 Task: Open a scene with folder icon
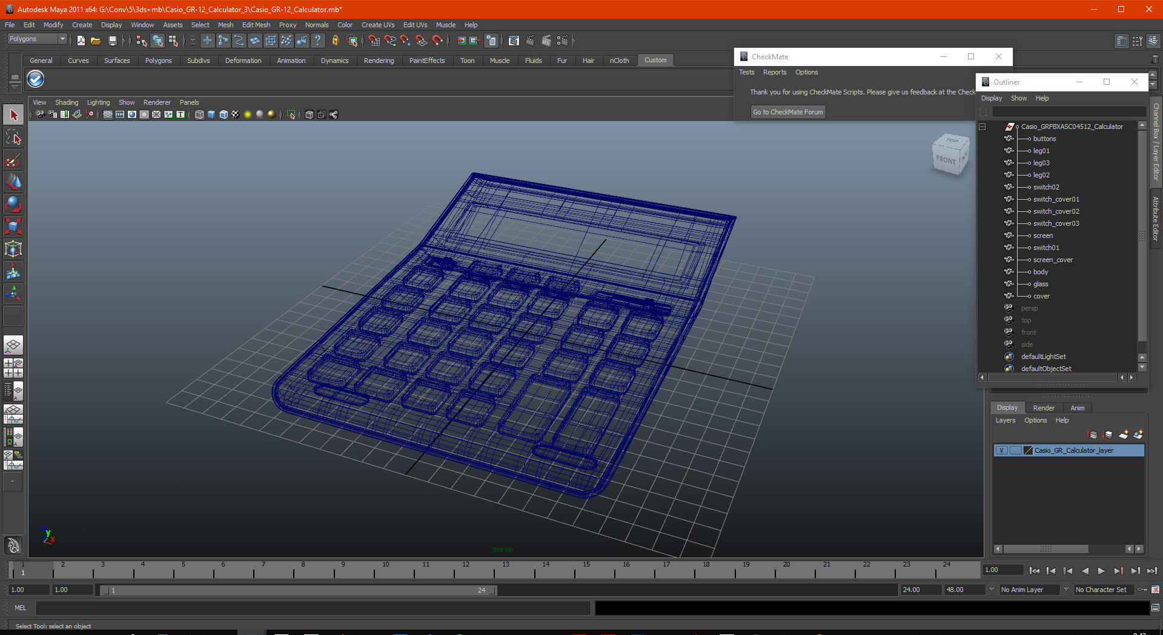(96, 41)
